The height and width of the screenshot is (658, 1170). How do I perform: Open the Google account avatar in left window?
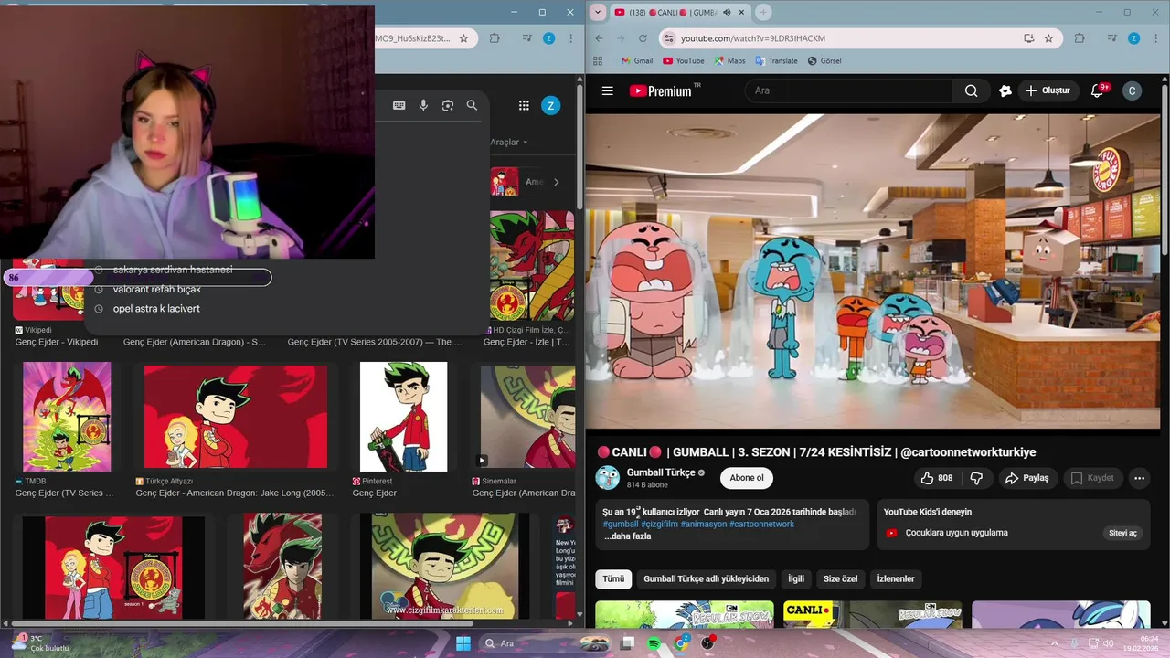[550, 105]
